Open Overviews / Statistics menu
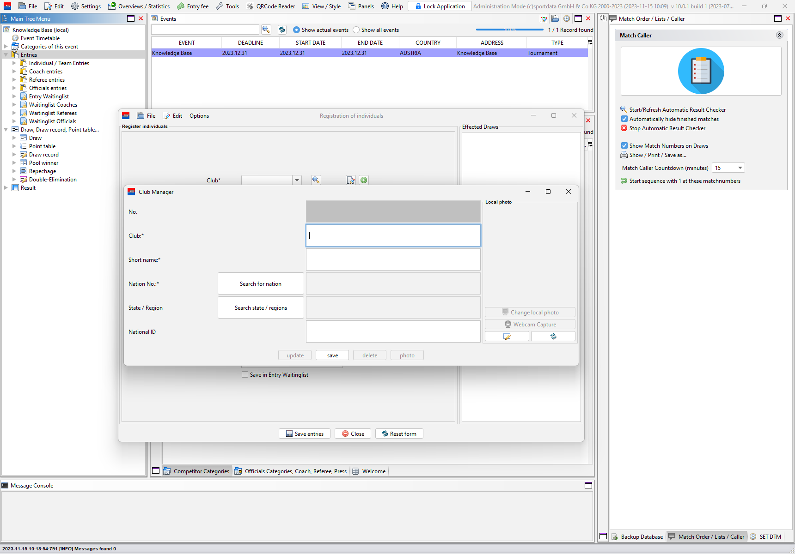Screen dimensions: 795x554 (x=139, y=6)
